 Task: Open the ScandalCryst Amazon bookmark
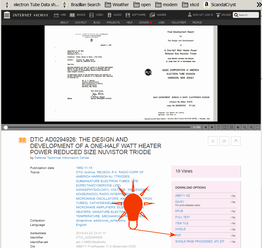(x=220, y=5)
